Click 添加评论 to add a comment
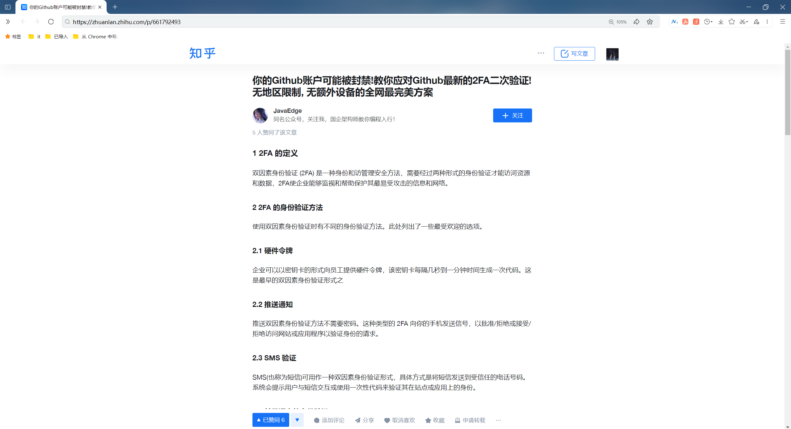Viewport: 791px width, 429px height. tap(329, 420)
